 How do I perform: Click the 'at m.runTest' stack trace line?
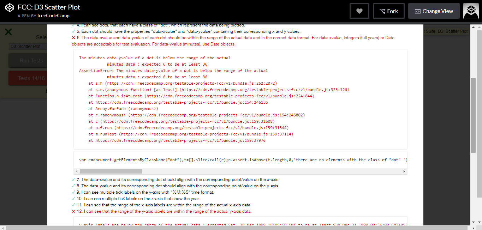(x=191, y=134)
